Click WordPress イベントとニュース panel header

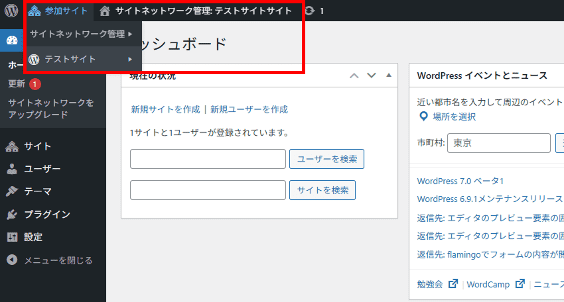[482, 75]
